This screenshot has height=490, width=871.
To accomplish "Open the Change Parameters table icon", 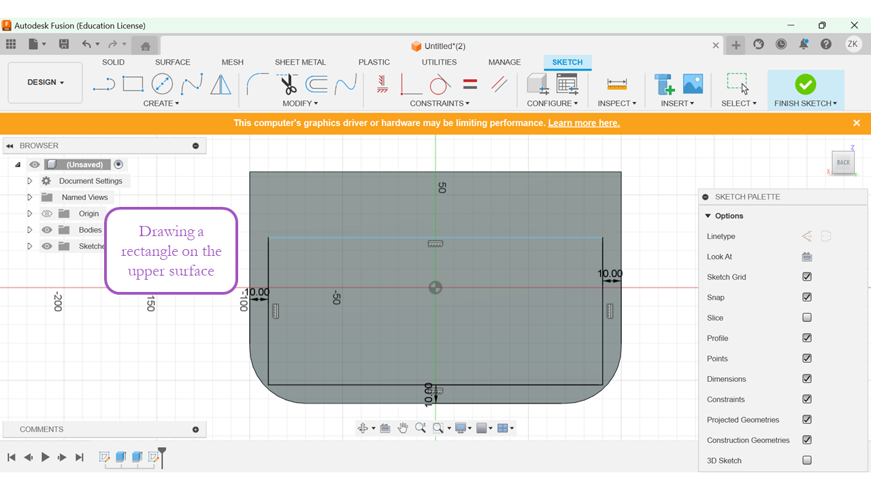I will pyautogui.click(x=567, y=84).
